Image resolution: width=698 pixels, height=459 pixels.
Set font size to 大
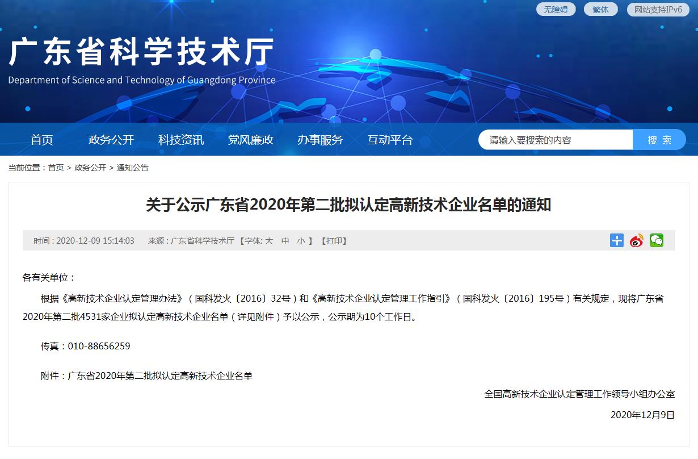pos(268,240)
